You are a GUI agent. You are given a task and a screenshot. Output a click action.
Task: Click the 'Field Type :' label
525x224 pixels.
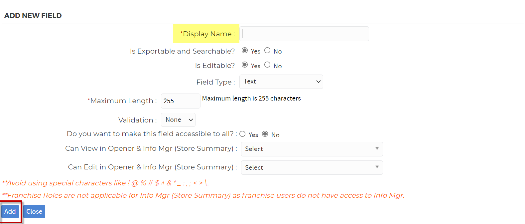(x=216, y=82)
